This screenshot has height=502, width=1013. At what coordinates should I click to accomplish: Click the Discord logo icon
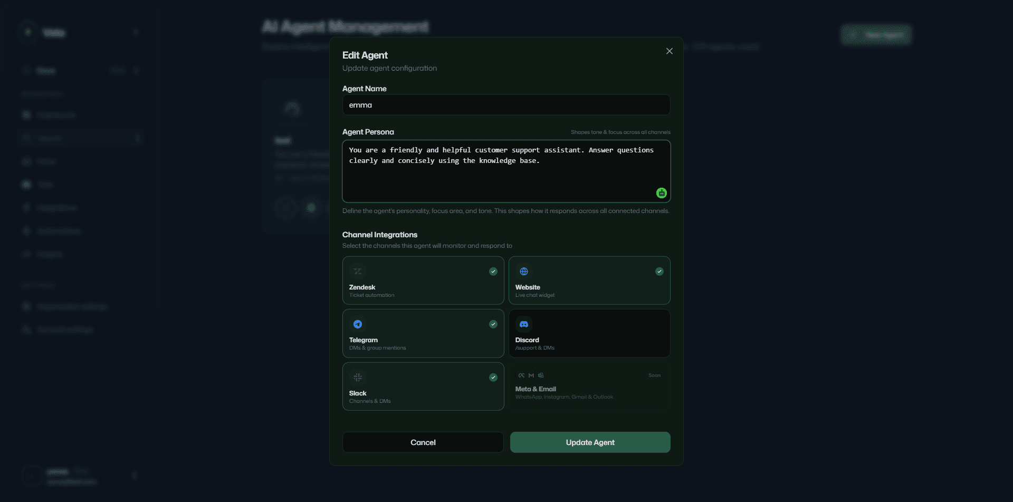point(524,324)
